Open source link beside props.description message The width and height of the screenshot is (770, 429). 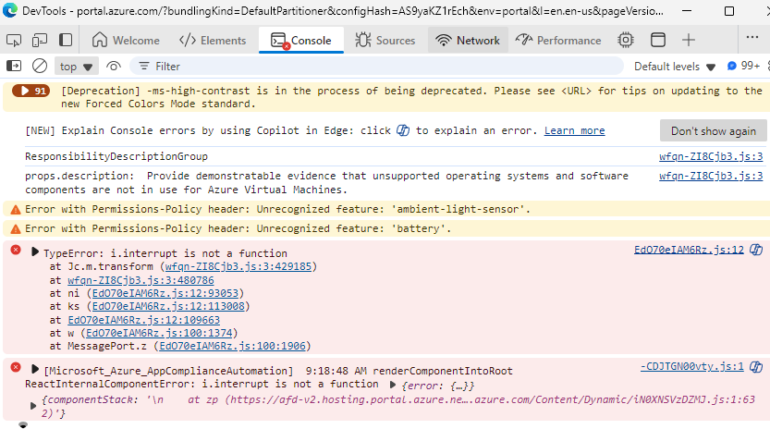coord(711,176)
